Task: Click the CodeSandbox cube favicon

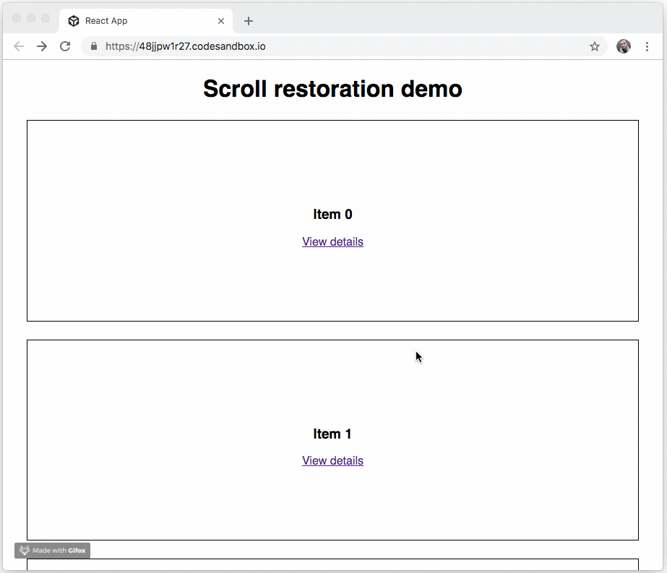Action: 74,21
